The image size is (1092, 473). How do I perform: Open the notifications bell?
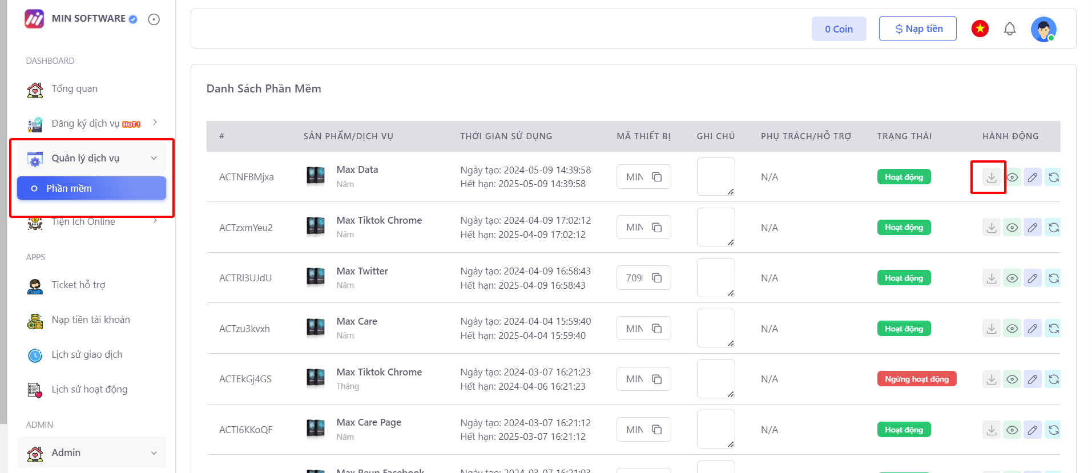[x=1010, y=29]
